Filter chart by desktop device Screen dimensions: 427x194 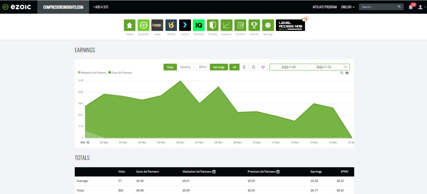pyautogui.click(x=263, y=67)
